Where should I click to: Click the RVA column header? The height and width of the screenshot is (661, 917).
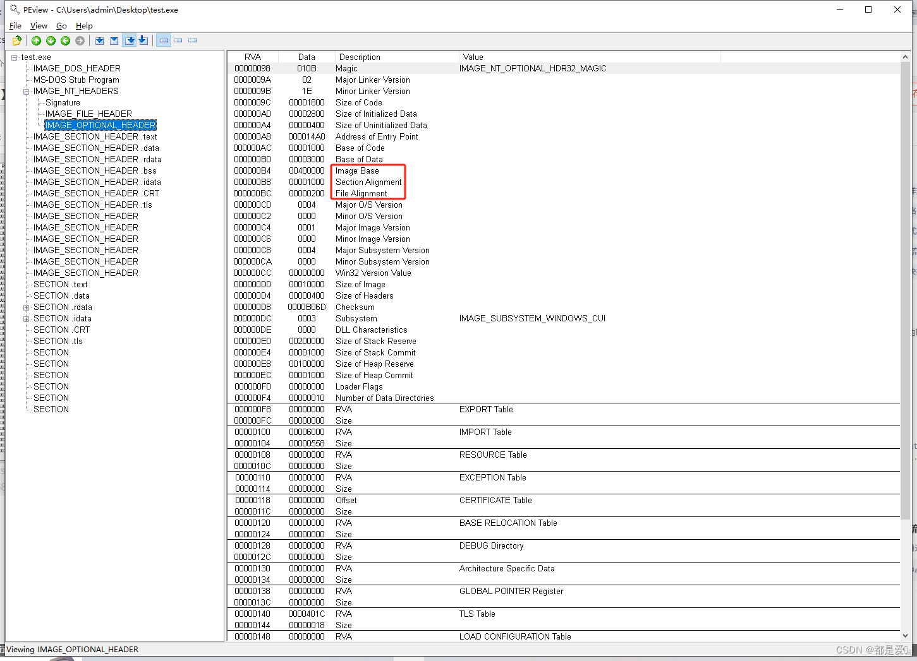click(253, 57)
